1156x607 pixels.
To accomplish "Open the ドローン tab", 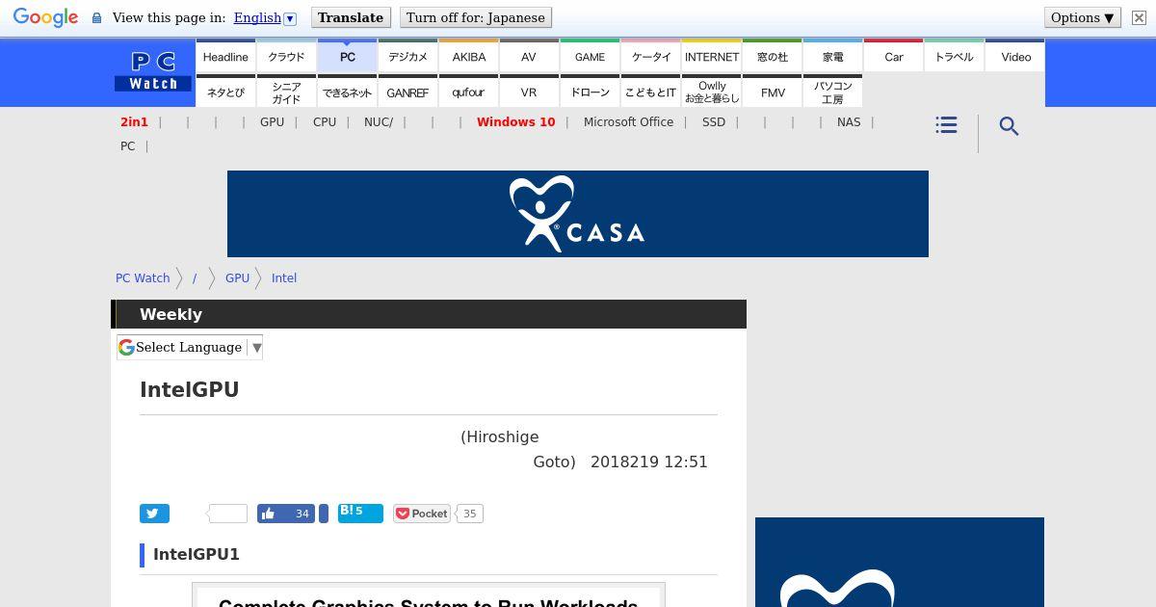I will pyautogui.click(x=591, y=92).
